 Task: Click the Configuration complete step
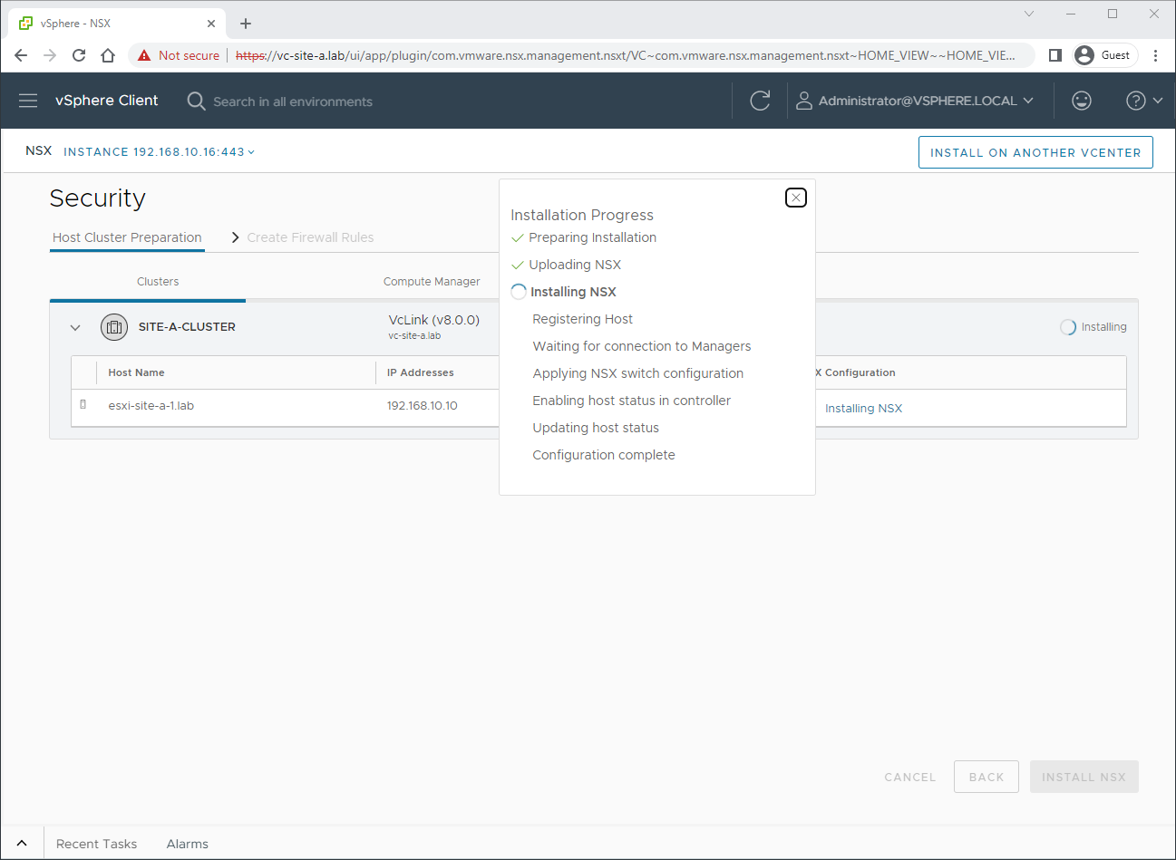pos(603,455)
